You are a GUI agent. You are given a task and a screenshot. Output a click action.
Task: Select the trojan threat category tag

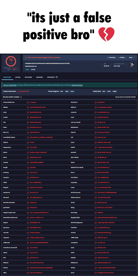[x=67, y=91]
